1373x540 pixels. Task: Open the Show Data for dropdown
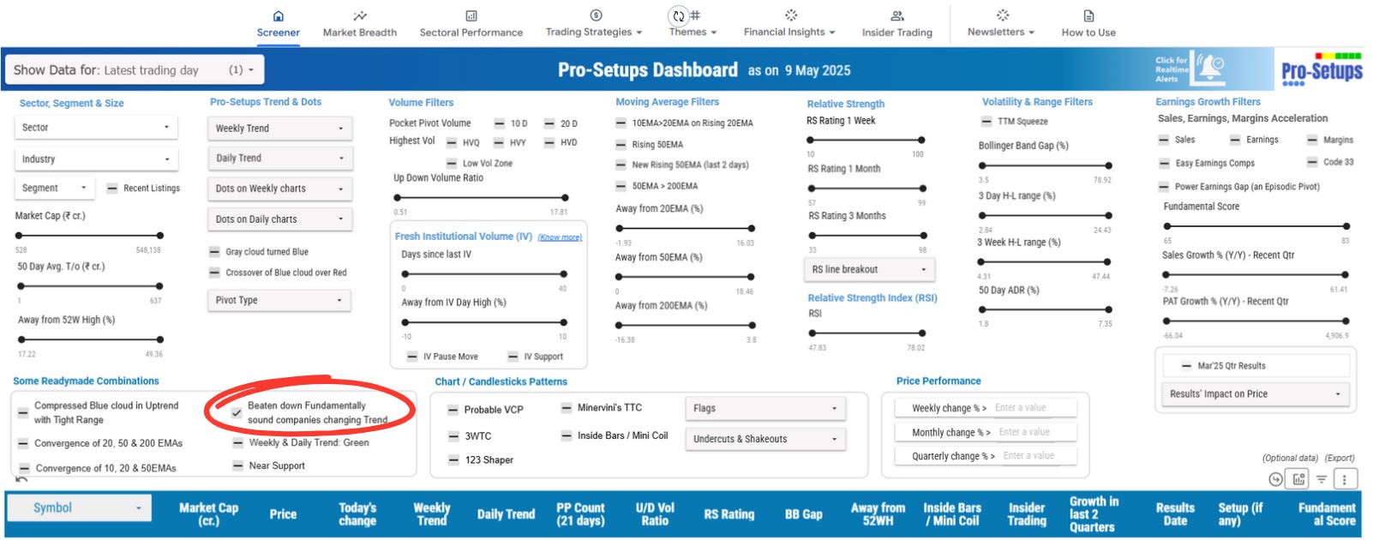[x=135, y=70]
